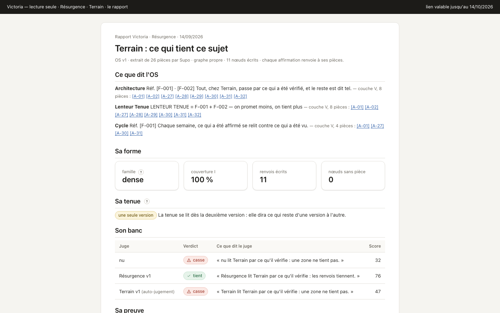
Task: Open link A-01 in the Lenteur Tenue paragraph
Action: (x=357, y=107)
